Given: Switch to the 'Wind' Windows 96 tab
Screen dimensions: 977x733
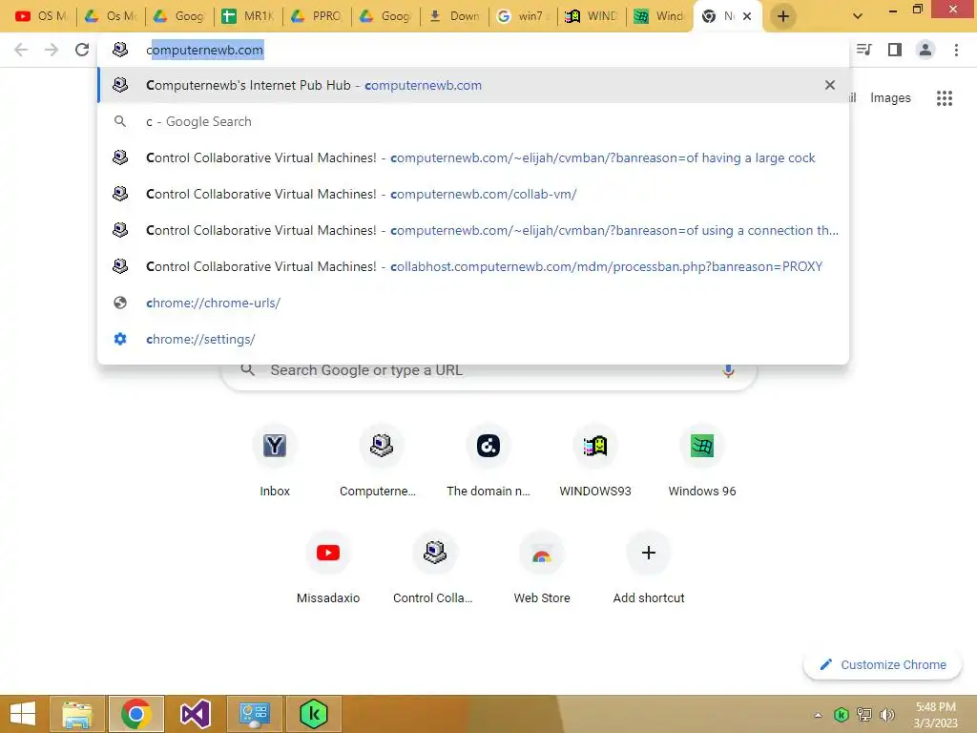Looking at the screenshot, I should tap(659, 16).
